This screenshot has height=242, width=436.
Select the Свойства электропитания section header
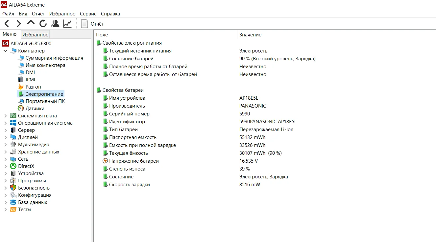coord(132,43)
